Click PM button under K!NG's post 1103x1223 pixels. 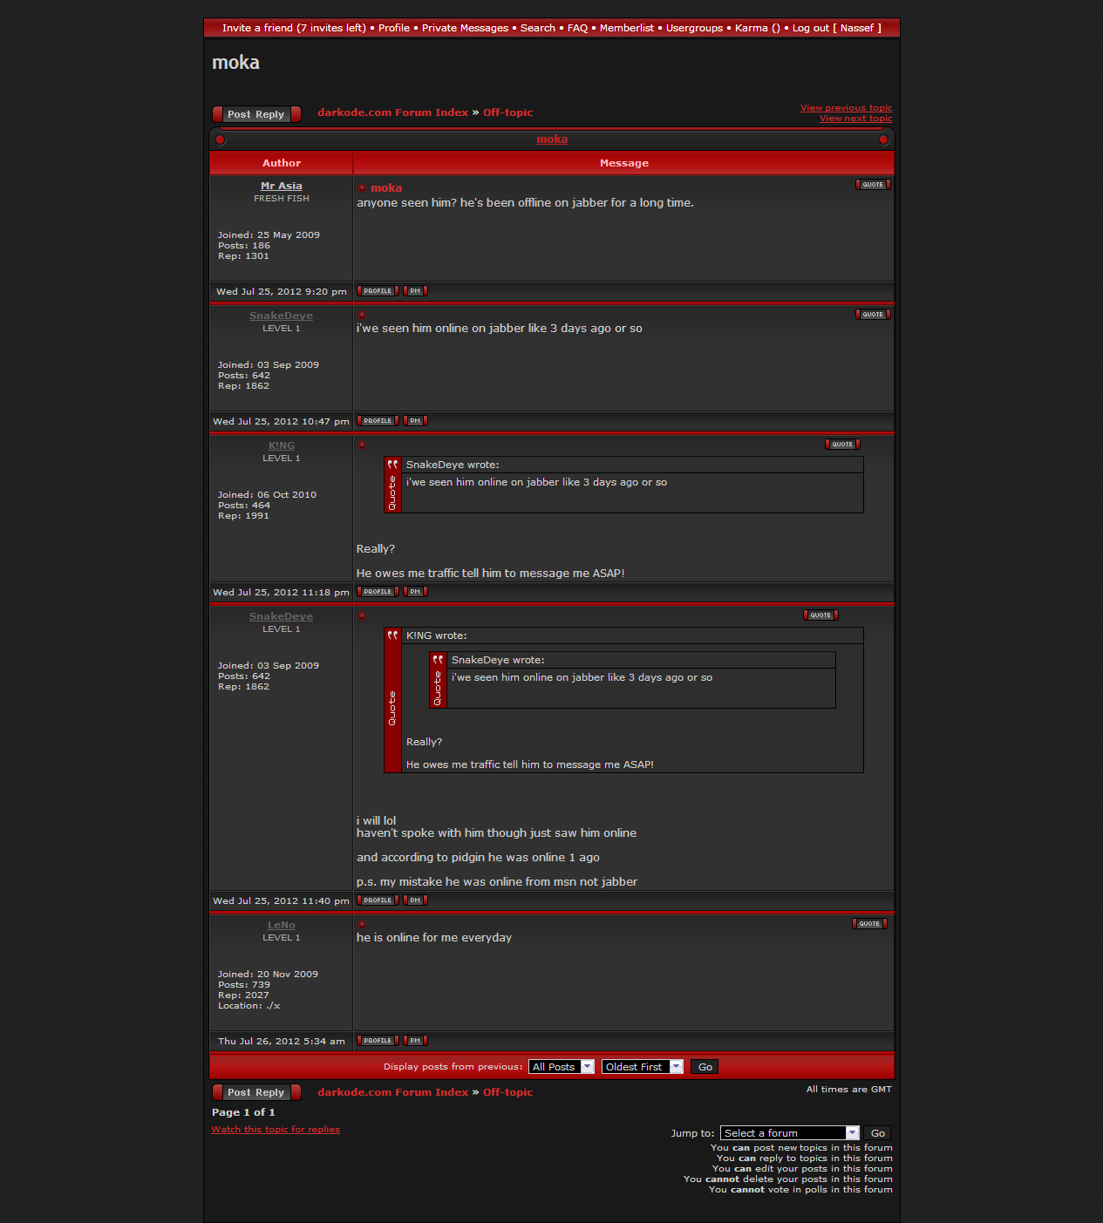pos(415,592)
